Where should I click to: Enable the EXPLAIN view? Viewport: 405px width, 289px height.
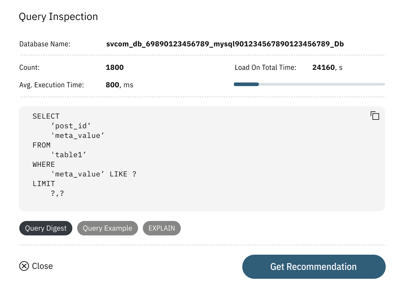(162, 228)
